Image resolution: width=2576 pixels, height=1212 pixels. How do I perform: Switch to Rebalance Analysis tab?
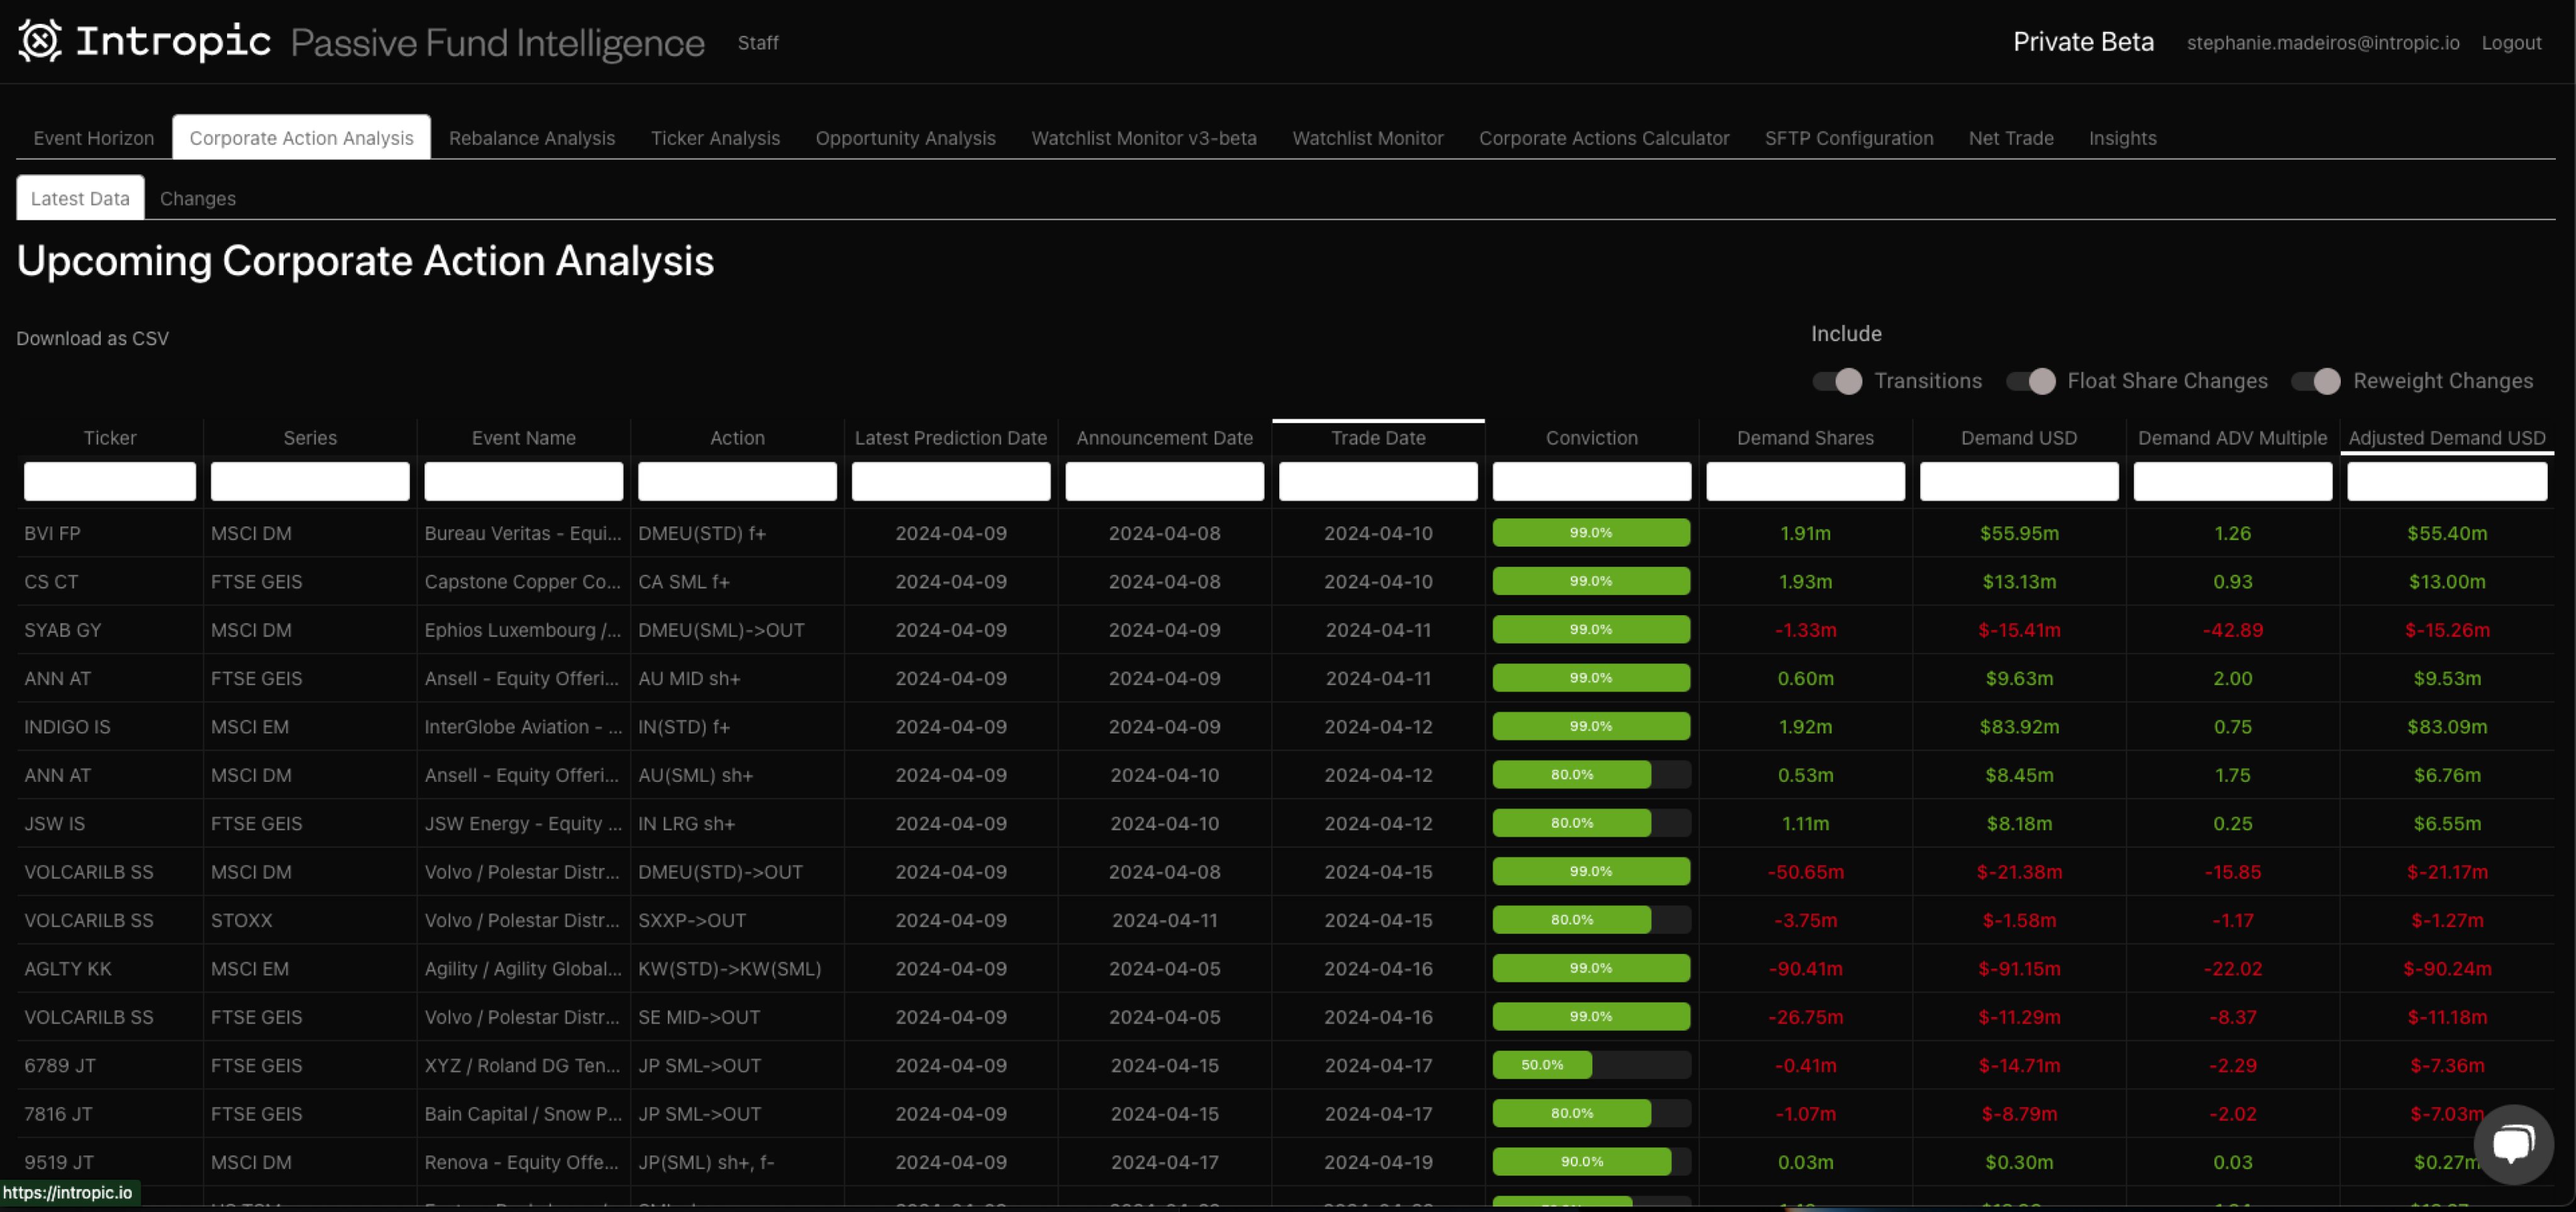coord(531,138)
